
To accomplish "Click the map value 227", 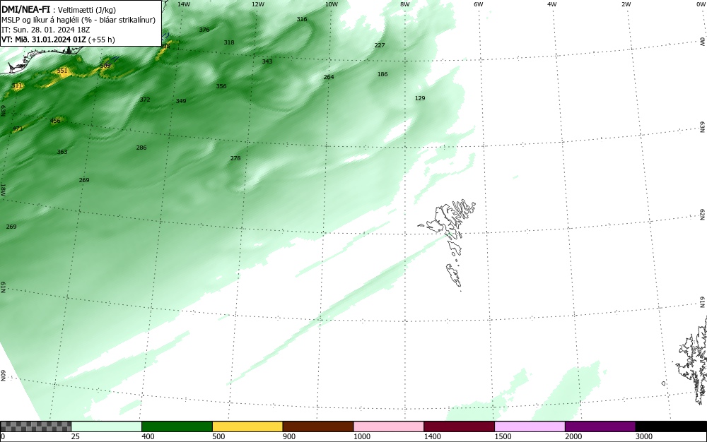I will tap(380, 45).
